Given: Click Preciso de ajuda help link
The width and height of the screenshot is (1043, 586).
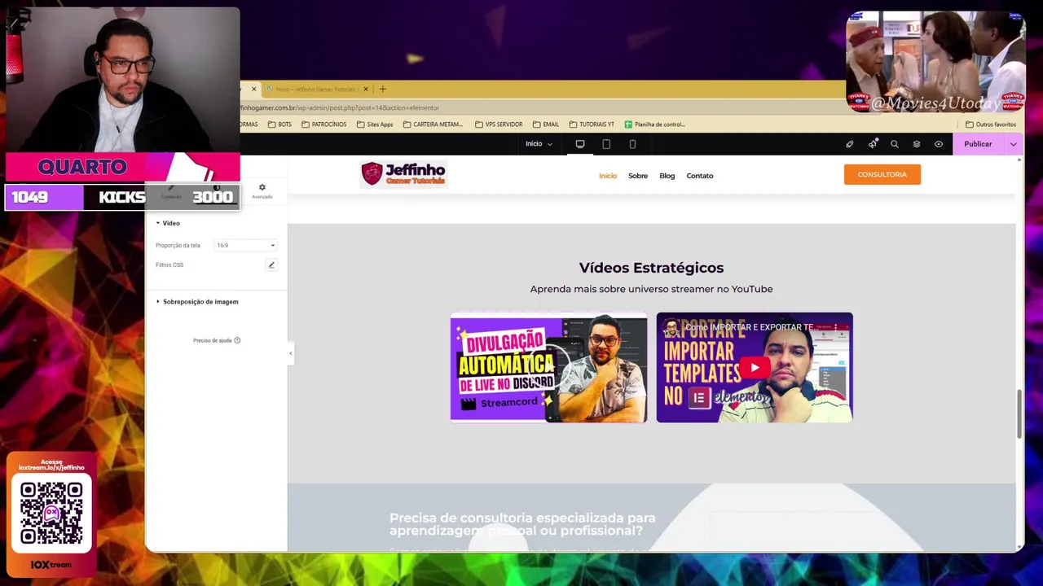Looking at the screenshot, I should click(217, 340).
